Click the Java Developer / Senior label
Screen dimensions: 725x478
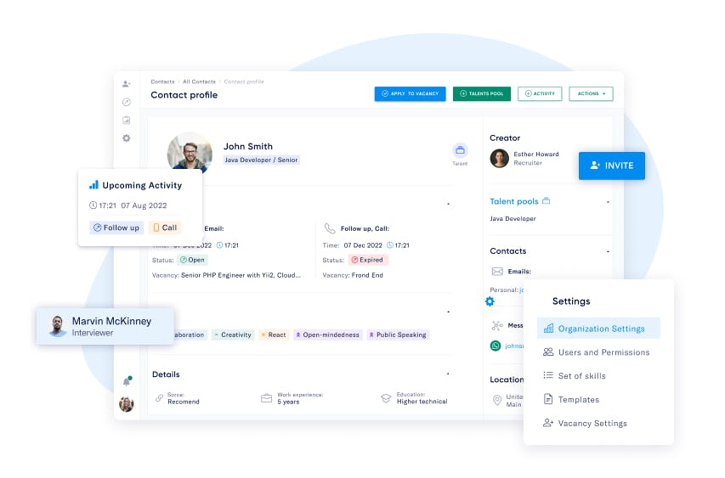[262, 160]
